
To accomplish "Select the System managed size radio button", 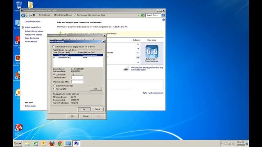I will click(54, 86).
